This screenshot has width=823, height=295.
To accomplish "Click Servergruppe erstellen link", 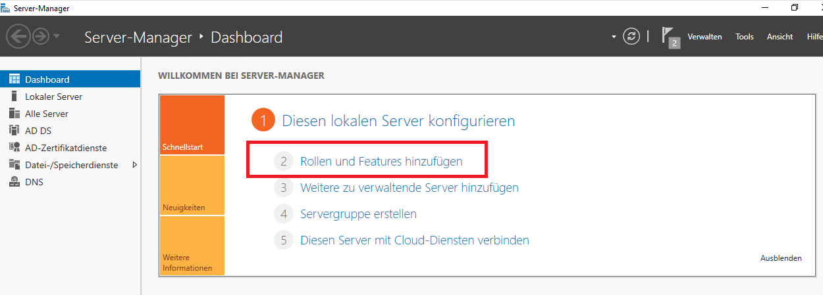I will (358, 214).
